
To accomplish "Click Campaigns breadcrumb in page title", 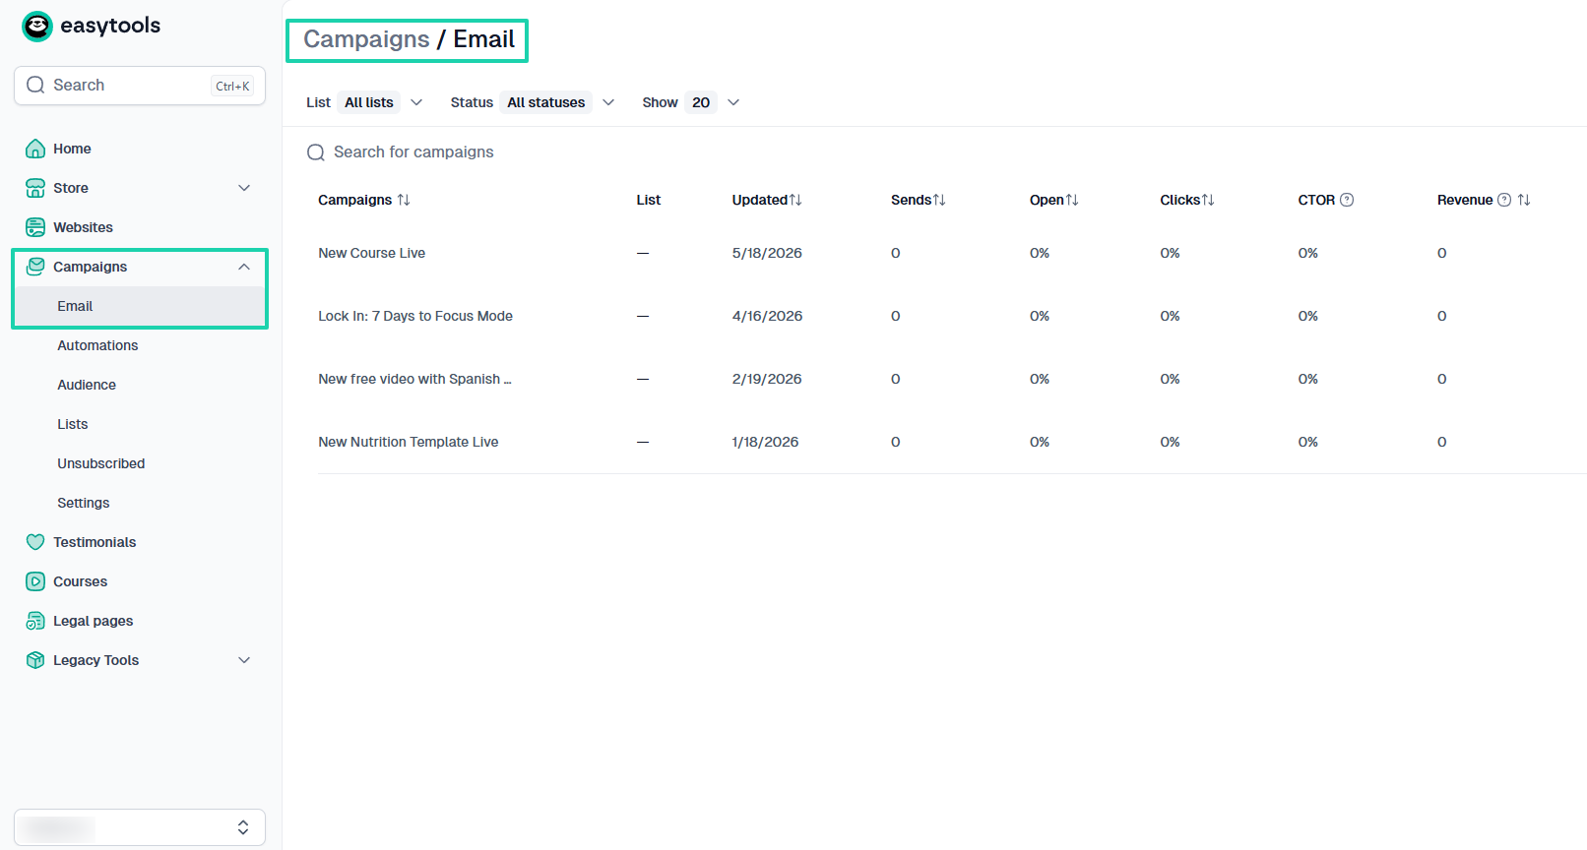I will click(366, 39).
